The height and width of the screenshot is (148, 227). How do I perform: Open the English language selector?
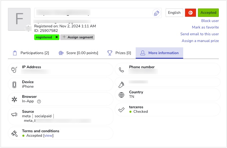pos(174,13)
